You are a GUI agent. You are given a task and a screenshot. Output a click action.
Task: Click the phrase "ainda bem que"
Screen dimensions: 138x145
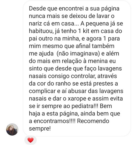(x=100, y=114)
